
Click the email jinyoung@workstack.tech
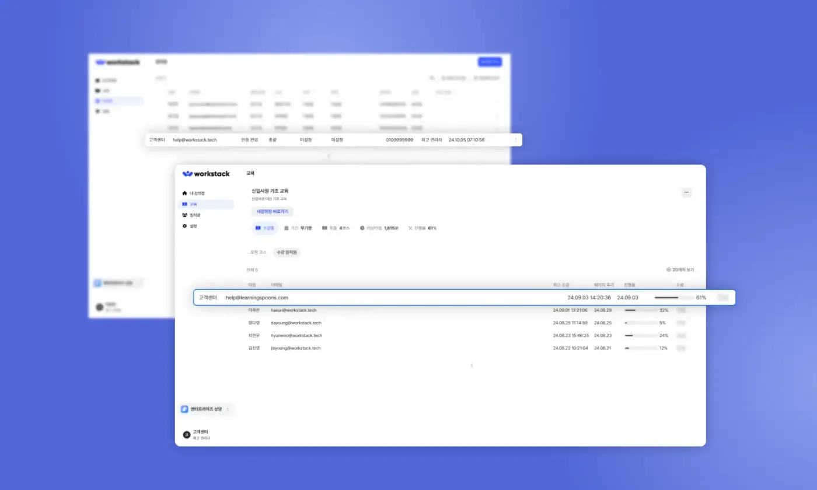(296, 348)
